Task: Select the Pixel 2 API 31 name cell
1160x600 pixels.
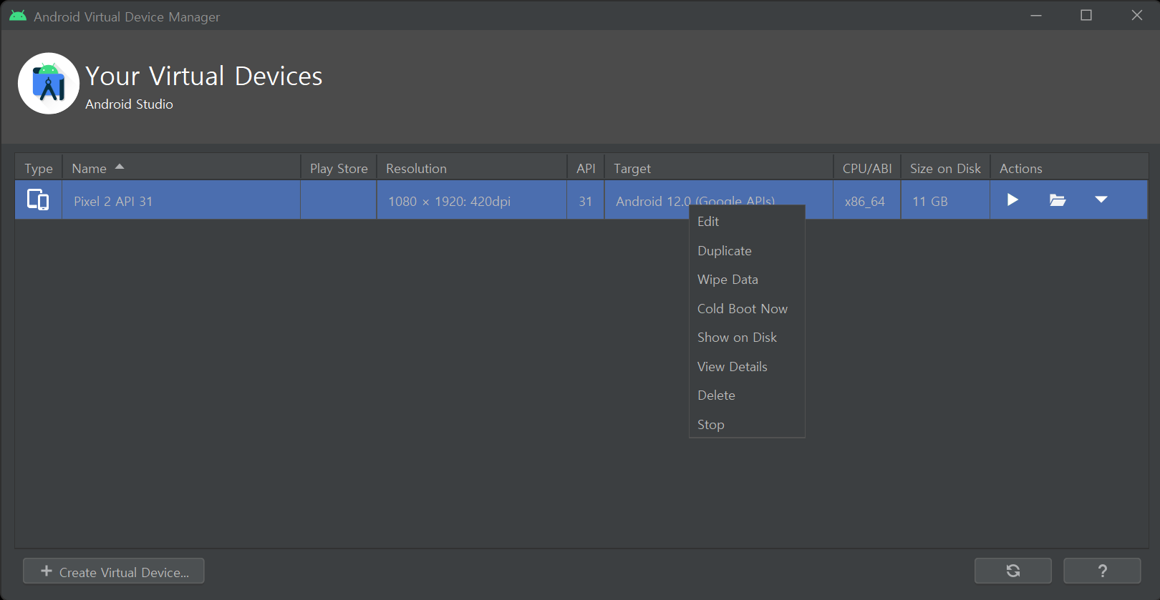Action: coord(181,201)
